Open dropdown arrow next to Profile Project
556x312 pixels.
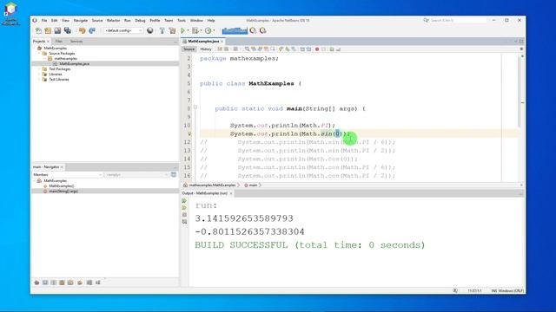[x=215, y=31]
